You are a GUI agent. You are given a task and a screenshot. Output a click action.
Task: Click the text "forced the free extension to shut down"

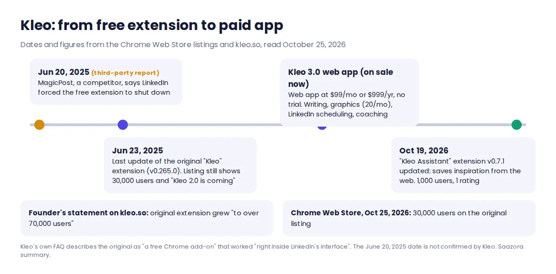[x=104, y=92]
